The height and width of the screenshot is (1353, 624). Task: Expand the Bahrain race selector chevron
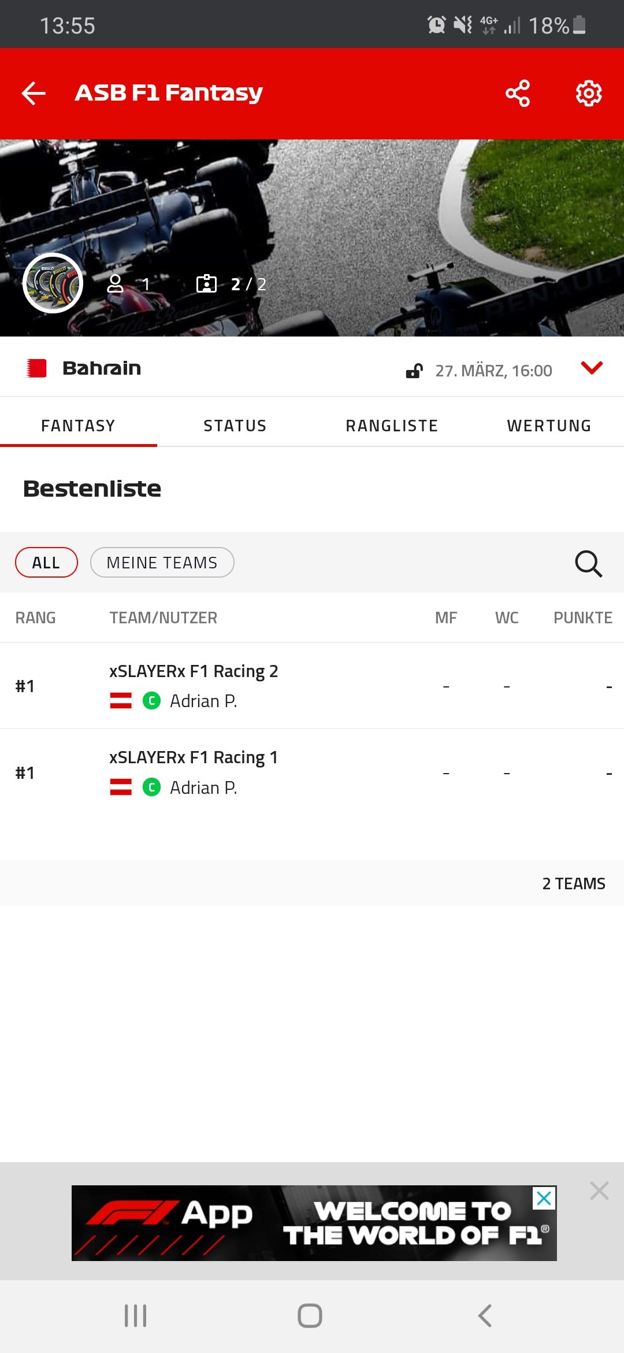point(592,368)
